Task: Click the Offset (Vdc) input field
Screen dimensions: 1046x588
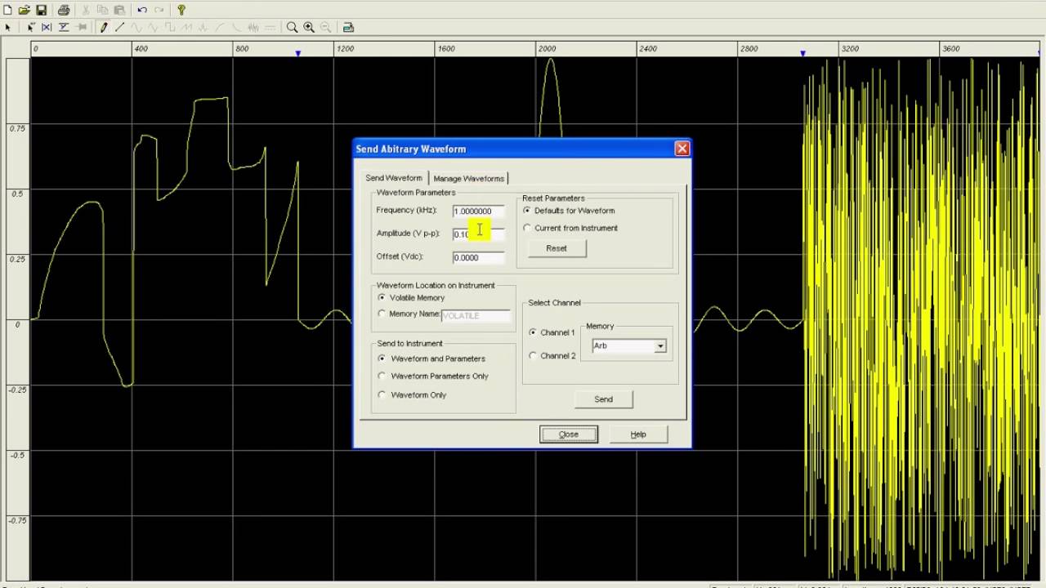Action: click(x=479, y=257)
